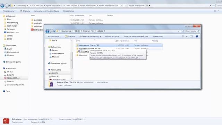The width and height of the screenshot is (222, 125).
Task: Click sidebar scrollbar down arrow in Adobe window
Action: (72, 79)
